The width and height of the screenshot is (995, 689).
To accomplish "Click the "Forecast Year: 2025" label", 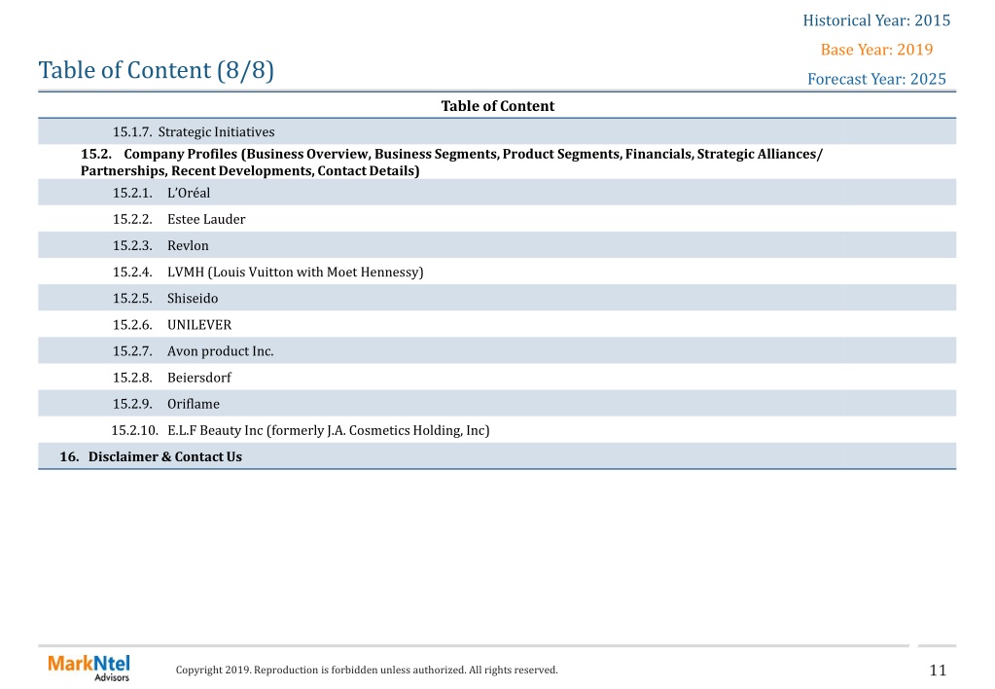I will coord(876,79).
